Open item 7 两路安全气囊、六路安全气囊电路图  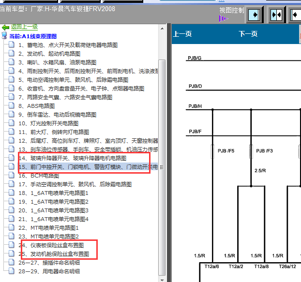65,97
